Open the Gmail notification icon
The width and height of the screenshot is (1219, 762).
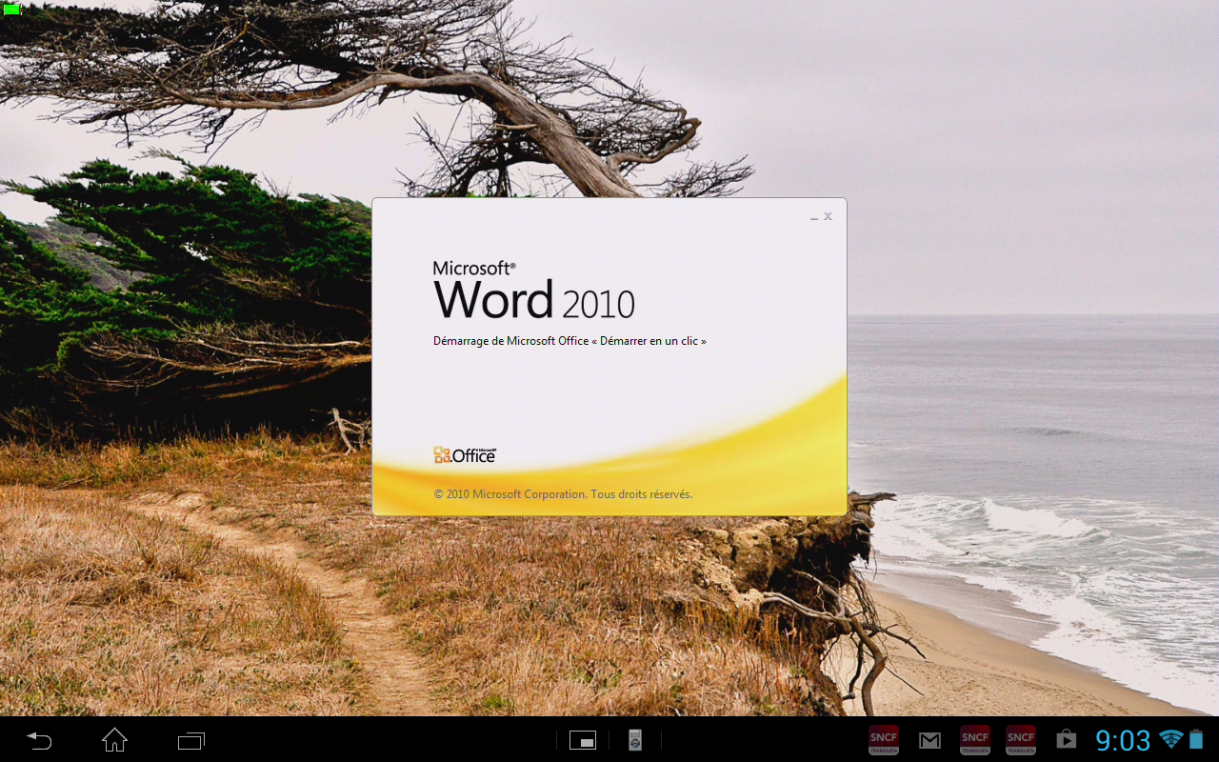[929, 740]
